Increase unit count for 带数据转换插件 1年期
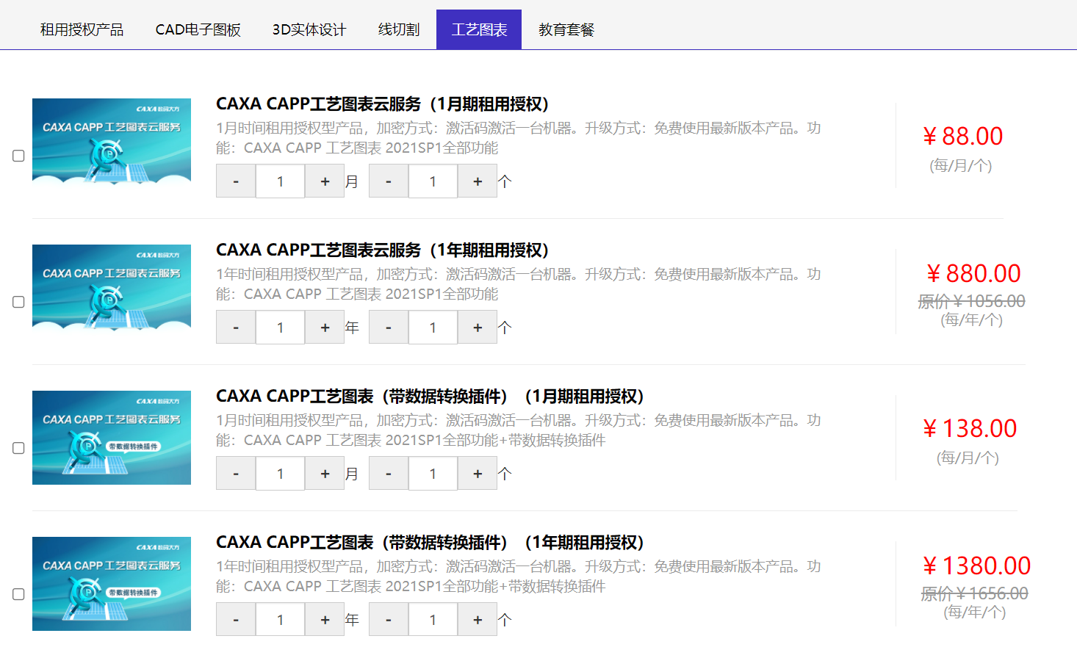1077x647 pixels. 478,620
